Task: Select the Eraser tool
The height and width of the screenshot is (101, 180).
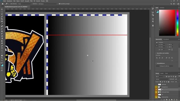Action: pyautogui.click(x=2, y=36)
